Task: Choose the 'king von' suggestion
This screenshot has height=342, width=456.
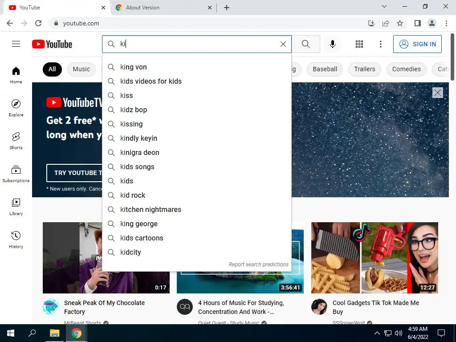Action: tap(197, 67)
